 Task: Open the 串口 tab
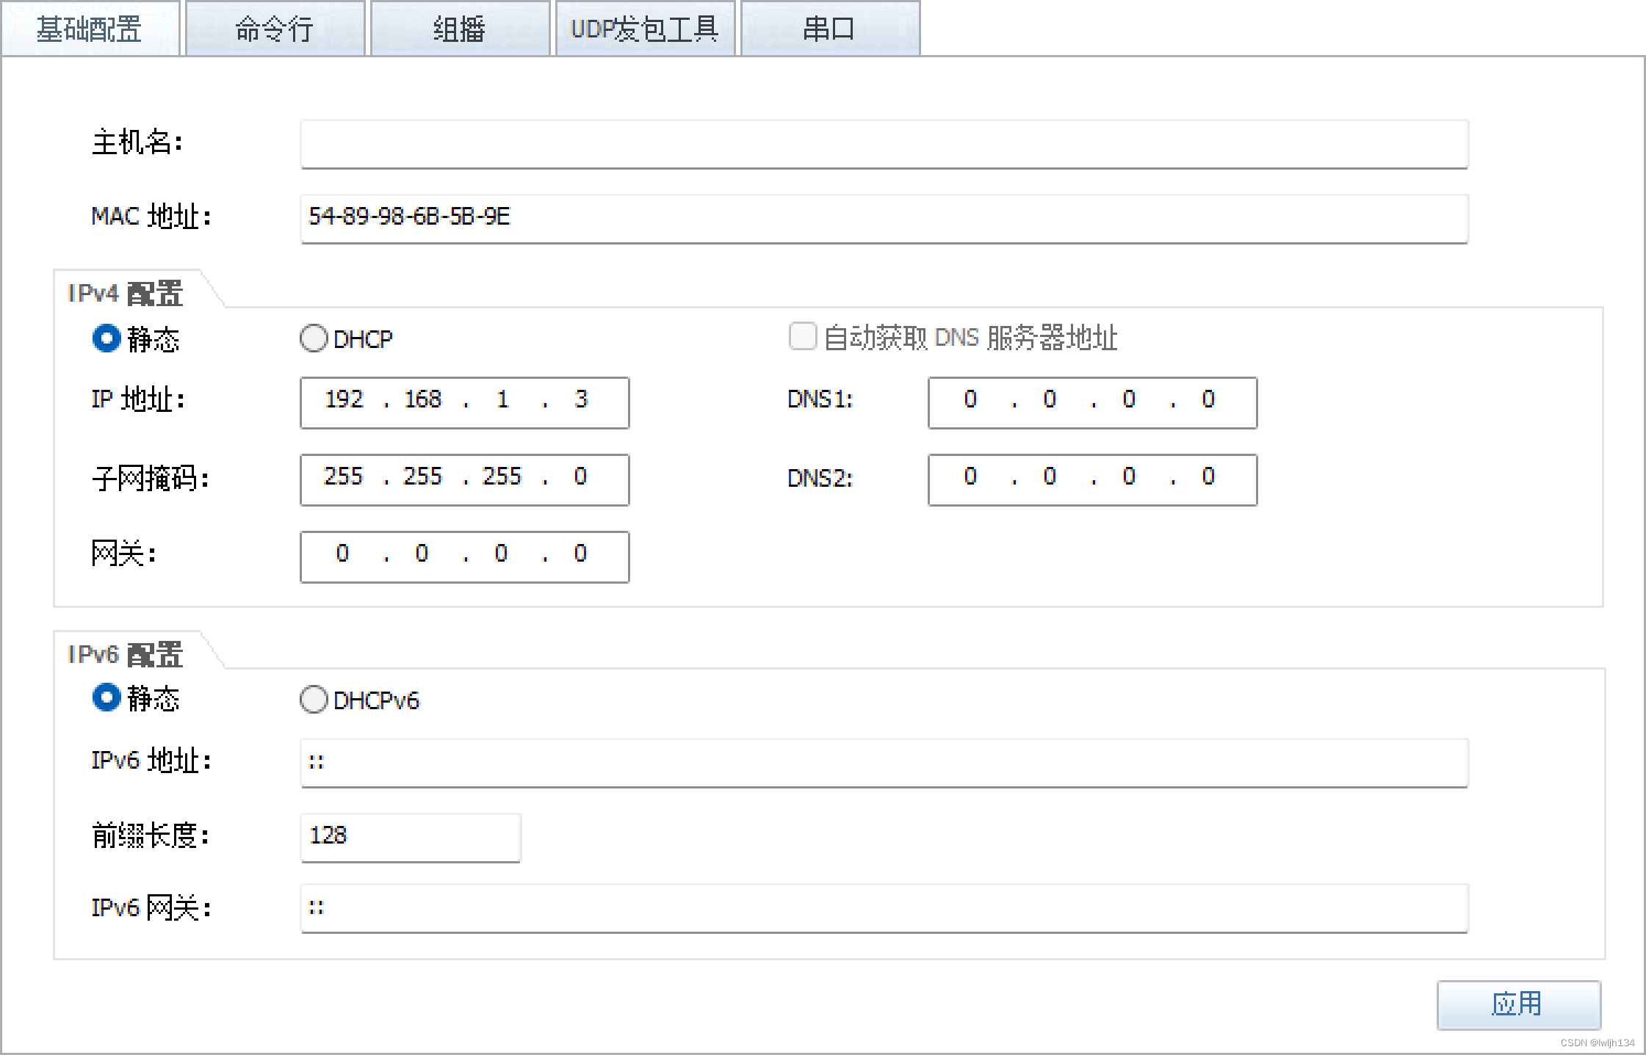[x=829, y=28]
